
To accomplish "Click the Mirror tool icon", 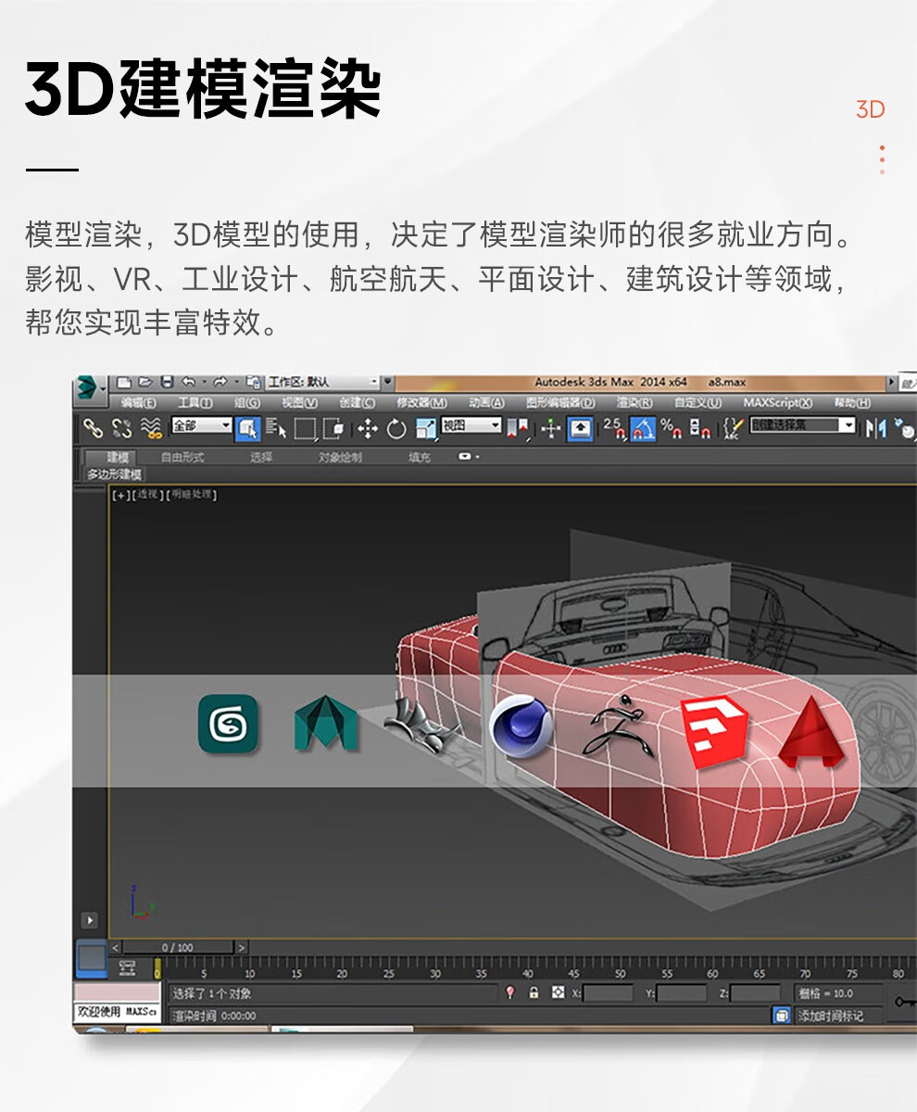I will [x=874, y=428].
